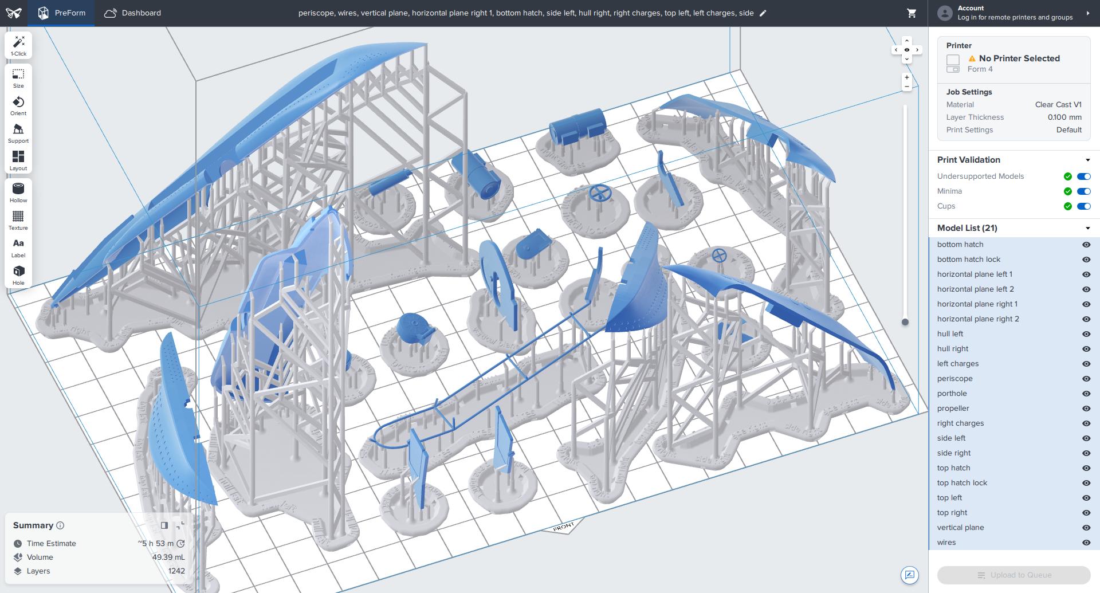Hide the wires model
1100x593 pixels.
click(1086, 543)
